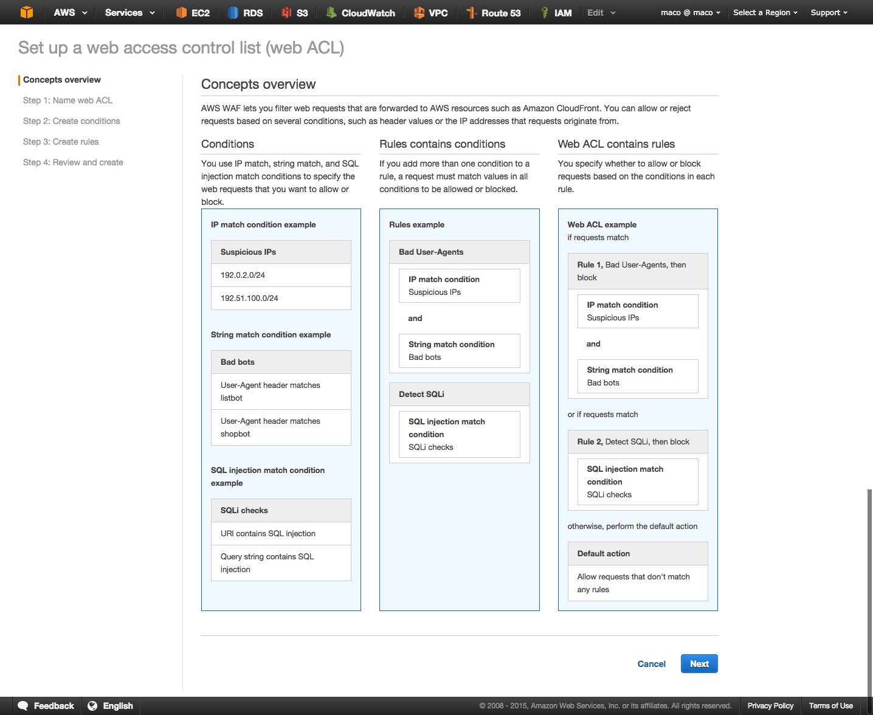Viewport: 873px width, 715px height.
Task: Click the Feedback speech bubble icon
Action: (23, 706)
